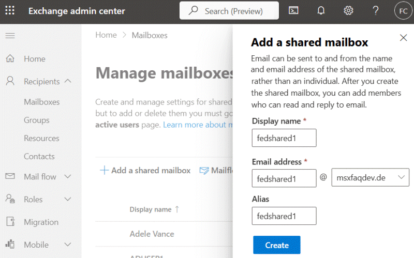Click the Home breadcrumb link
The image size is (414, 258).
(x=106, y=35)
